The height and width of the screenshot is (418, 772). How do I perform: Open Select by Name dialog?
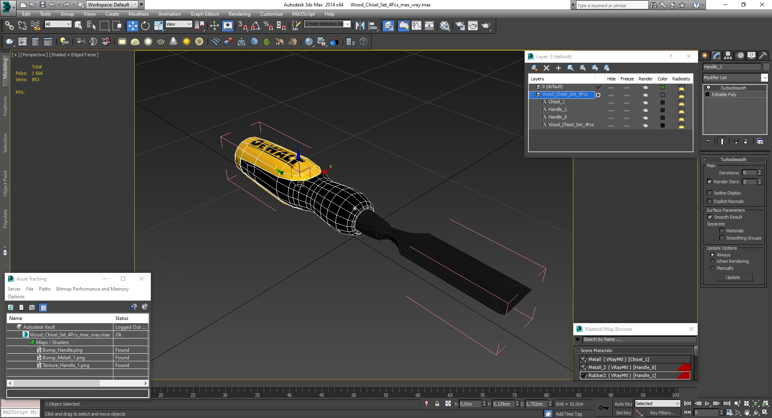[91, 26]
